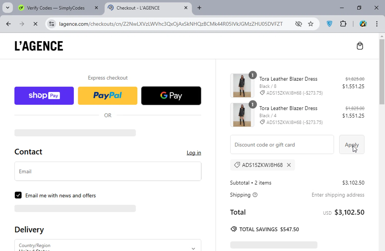Go back using the browser back arrow
The width and height of the screenshot is (385, 251).
[8, 24]
